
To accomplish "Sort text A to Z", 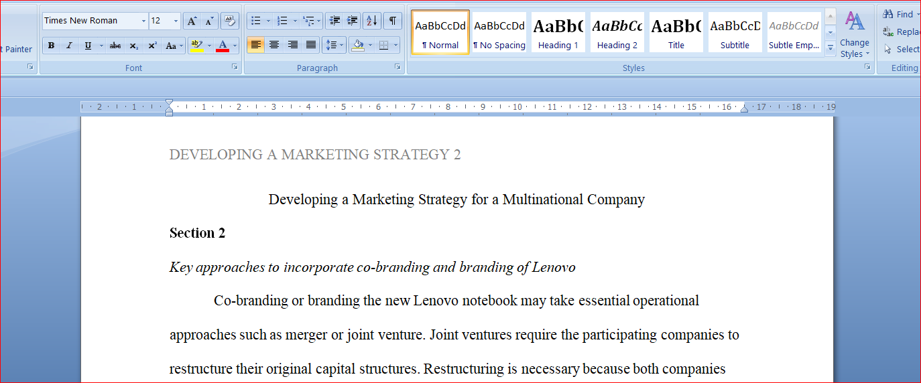I will tap(372, 21).
